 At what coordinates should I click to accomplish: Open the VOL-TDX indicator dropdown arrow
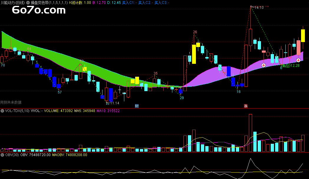pos(2,111)
